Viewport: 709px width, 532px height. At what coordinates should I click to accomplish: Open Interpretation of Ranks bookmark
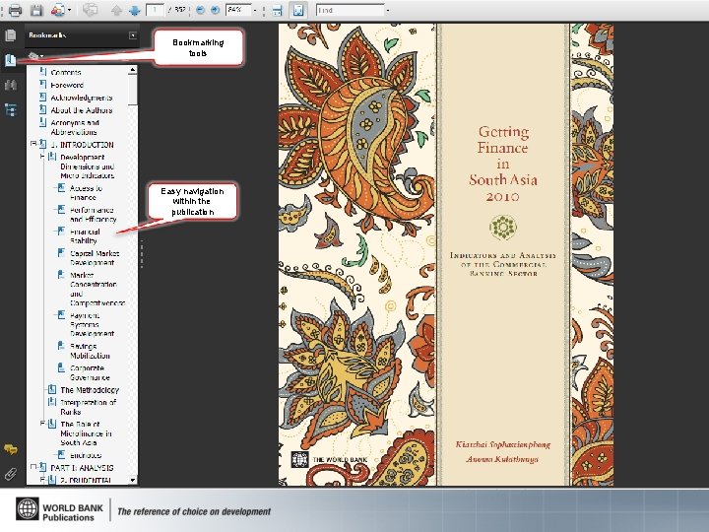89,407
